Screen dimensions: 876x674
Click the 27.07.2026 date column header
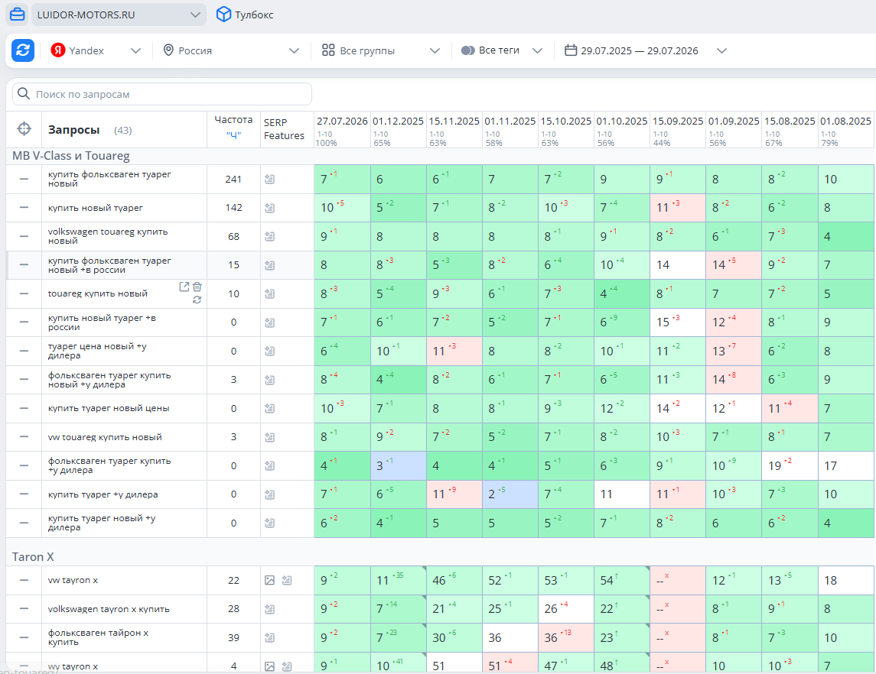pos(342,121)
